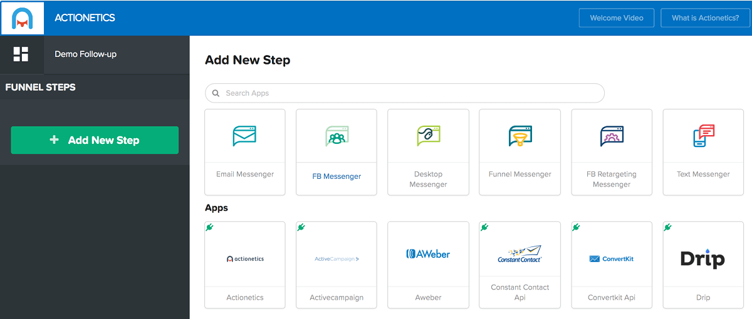Click the Convertkit Api label

pos(612,298)
